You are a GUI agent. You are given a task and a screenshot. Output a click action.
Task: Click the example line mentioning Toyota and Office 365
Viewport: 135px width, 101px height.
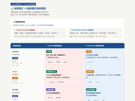[x=88, y=36]
